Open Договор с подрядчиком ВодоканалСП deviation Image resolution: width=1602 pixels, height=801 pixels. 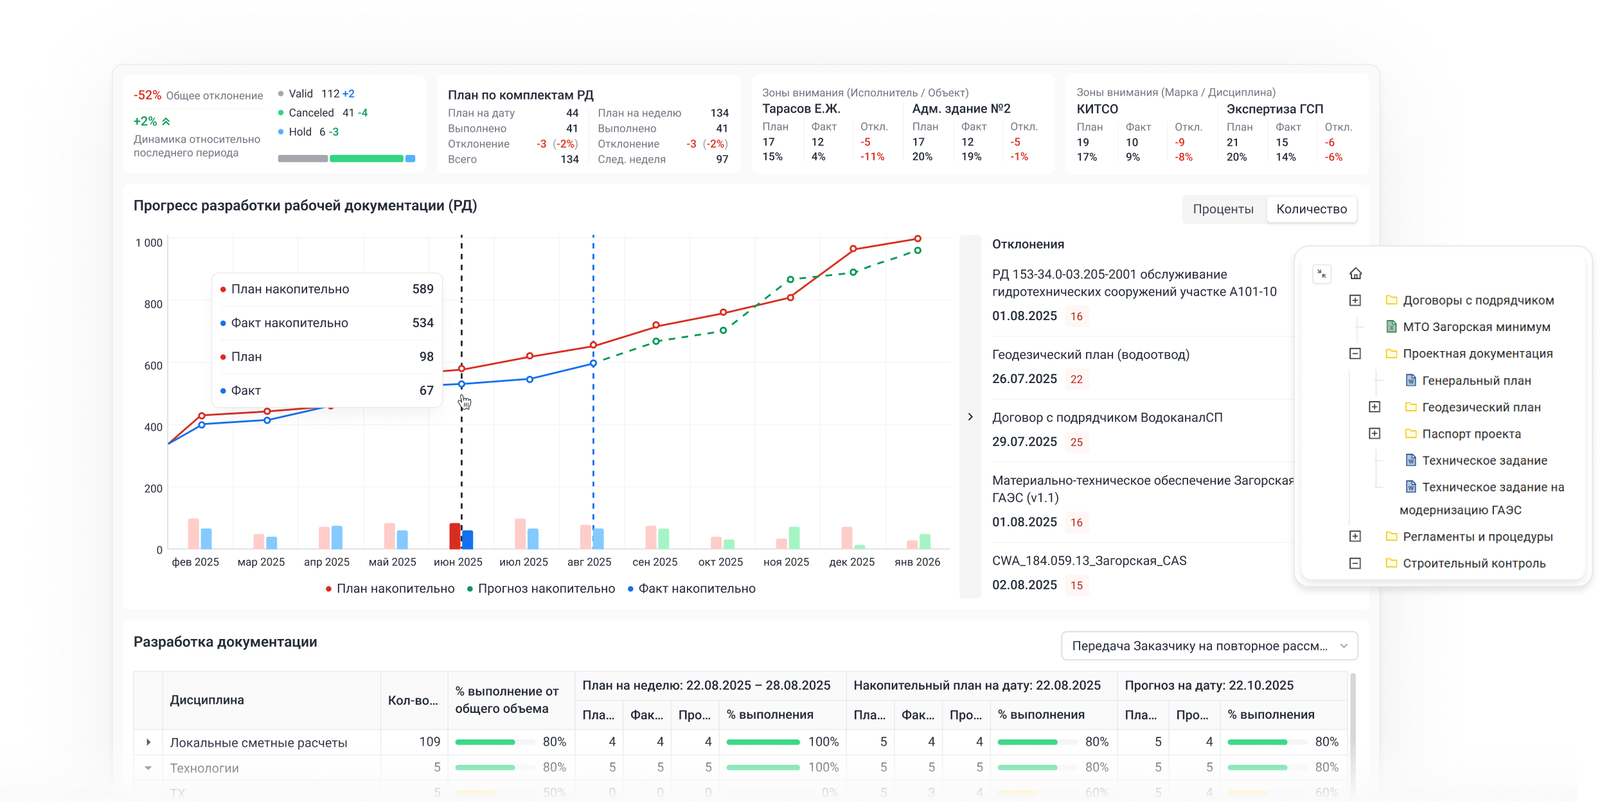[1107, 418]
